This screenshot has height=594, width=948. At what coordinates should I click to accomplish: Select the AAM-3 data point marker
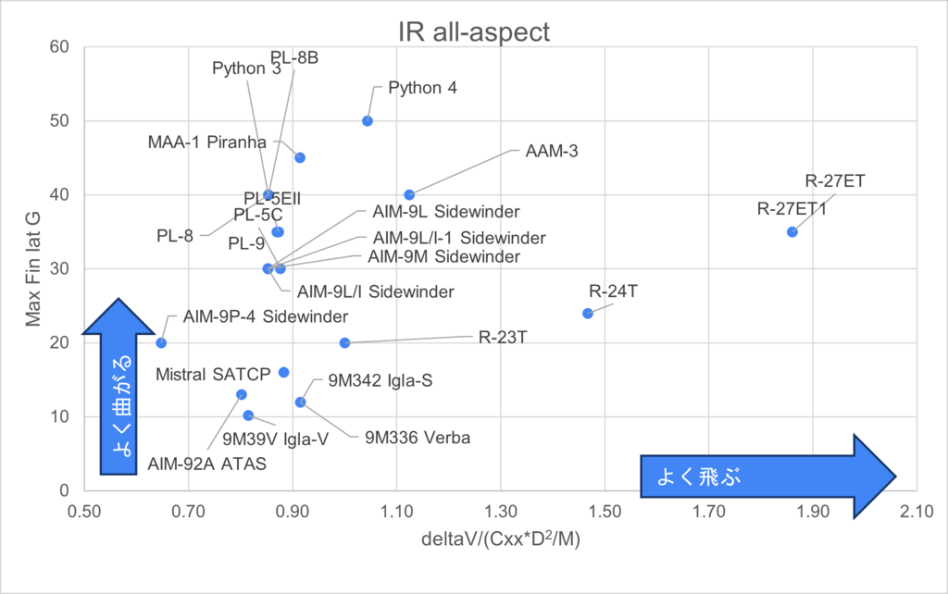click(x=409, y=194)
